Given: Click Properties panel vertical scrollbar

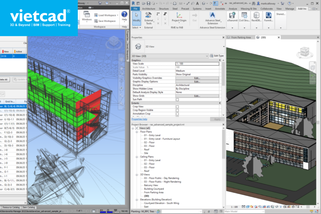Looking at the screenshot, I should [x=223, y=74].
